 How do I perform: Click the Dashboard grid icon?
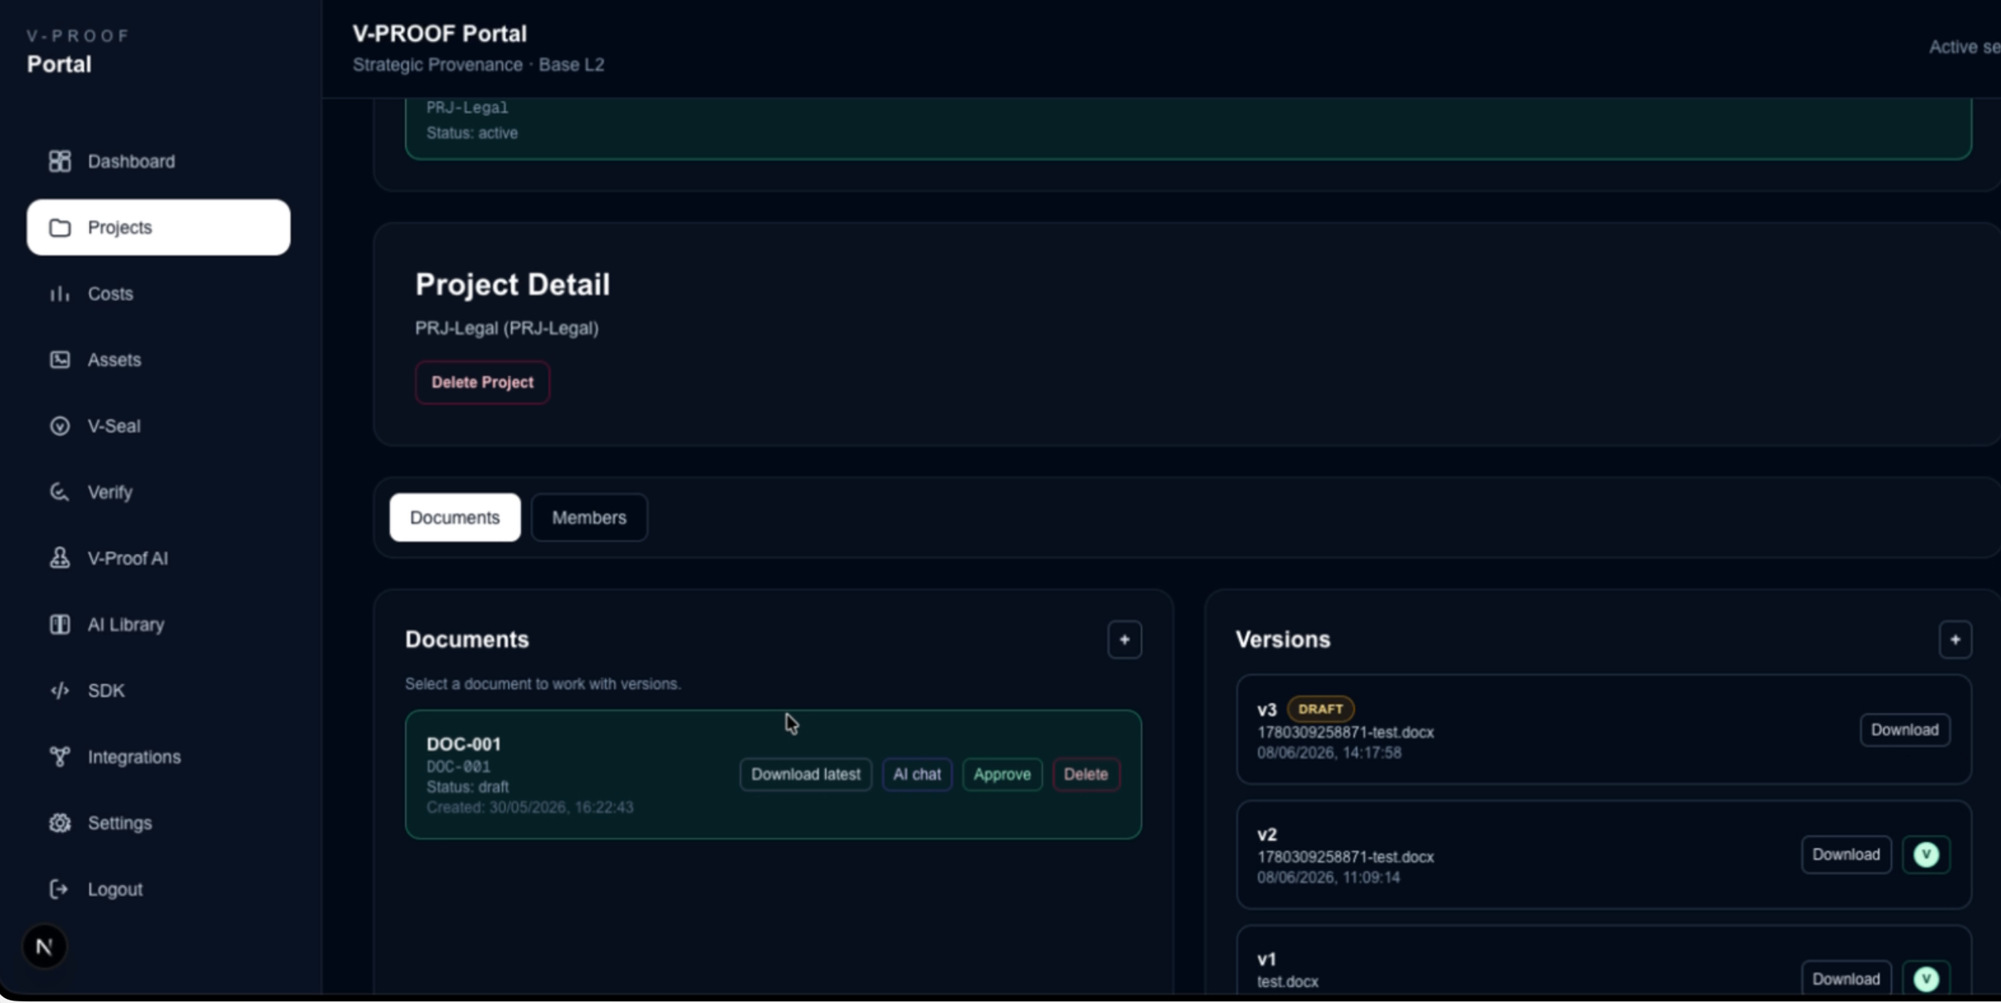(x=60, y=161)
